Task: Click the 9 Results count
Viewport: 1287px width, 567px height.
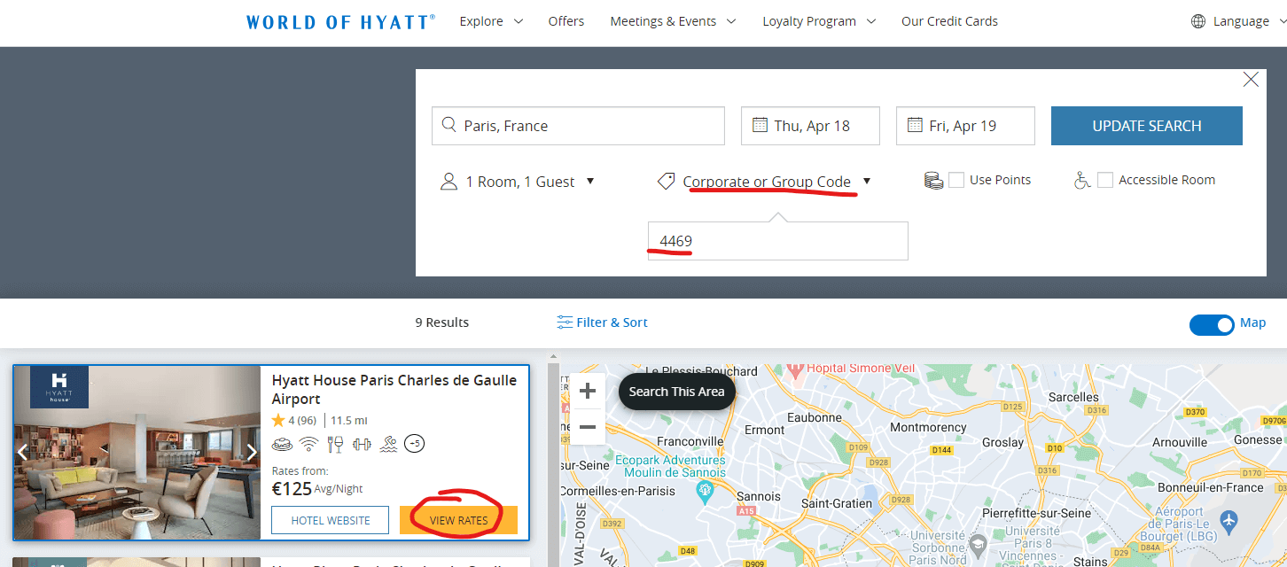Action: point(442,322)
